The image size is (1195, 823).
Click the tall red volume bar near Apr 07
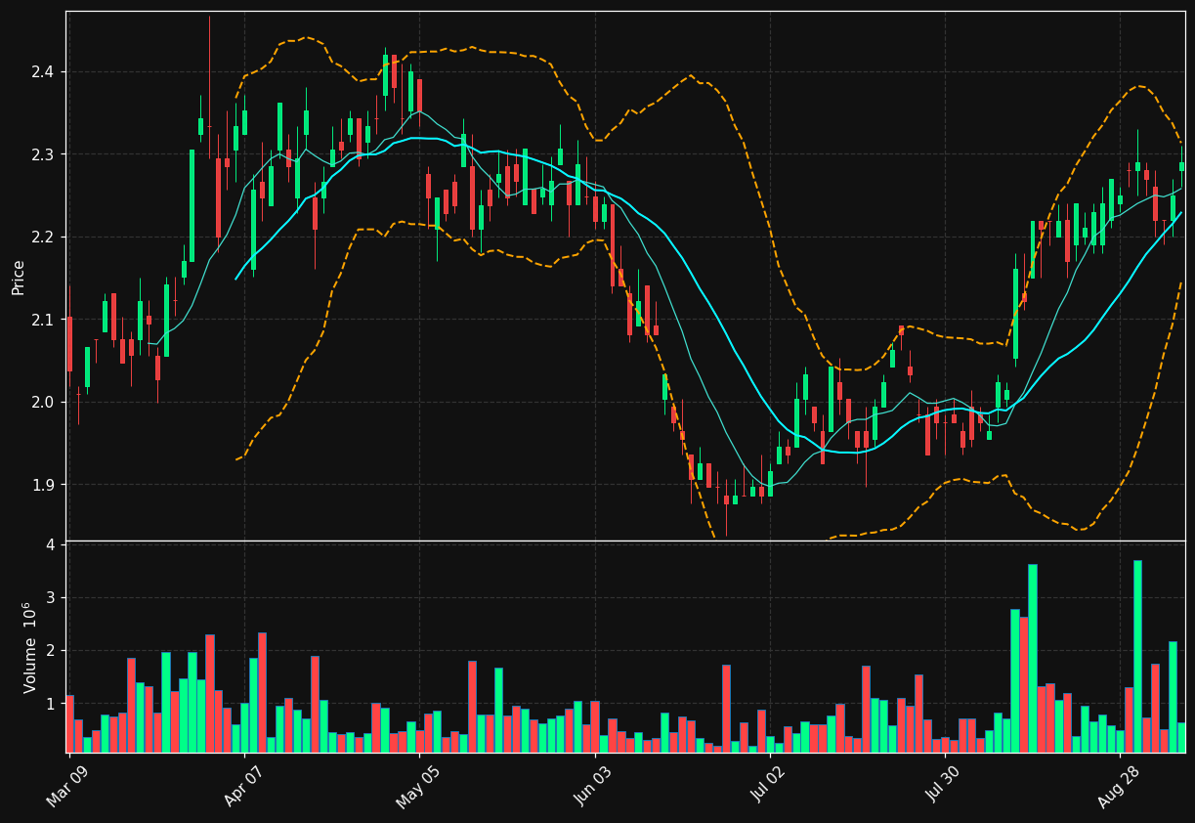262,692
